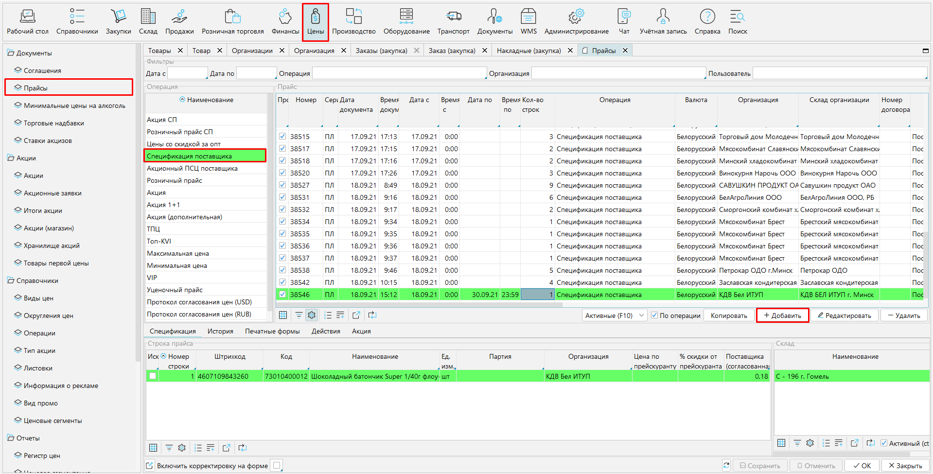Uncheck the row checkbox for document 38515

click(282, 137)
